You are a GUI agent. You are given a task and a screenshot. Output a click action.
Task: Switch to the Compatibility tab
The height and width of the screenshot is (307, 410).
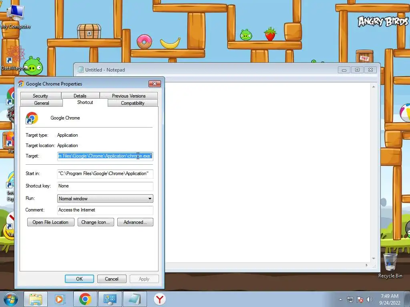pos(133,103)
